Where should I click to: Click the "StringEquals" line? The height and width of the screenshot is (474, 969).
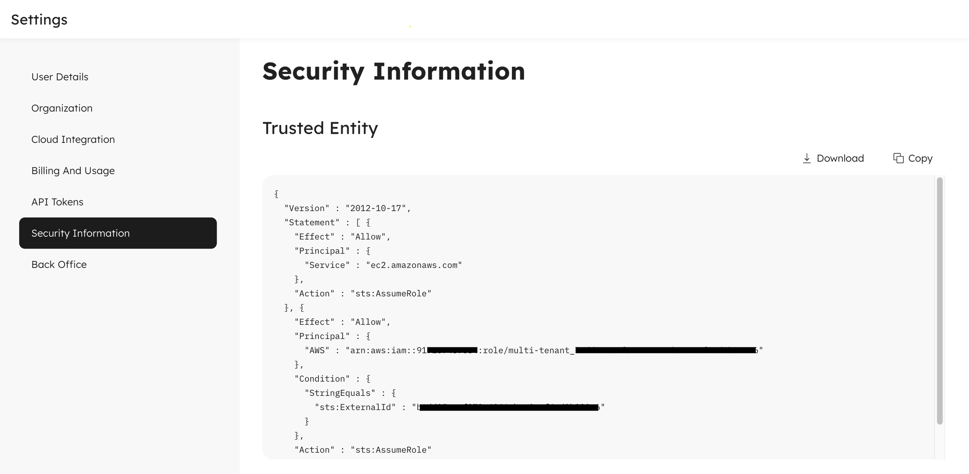tap(350, 393)
